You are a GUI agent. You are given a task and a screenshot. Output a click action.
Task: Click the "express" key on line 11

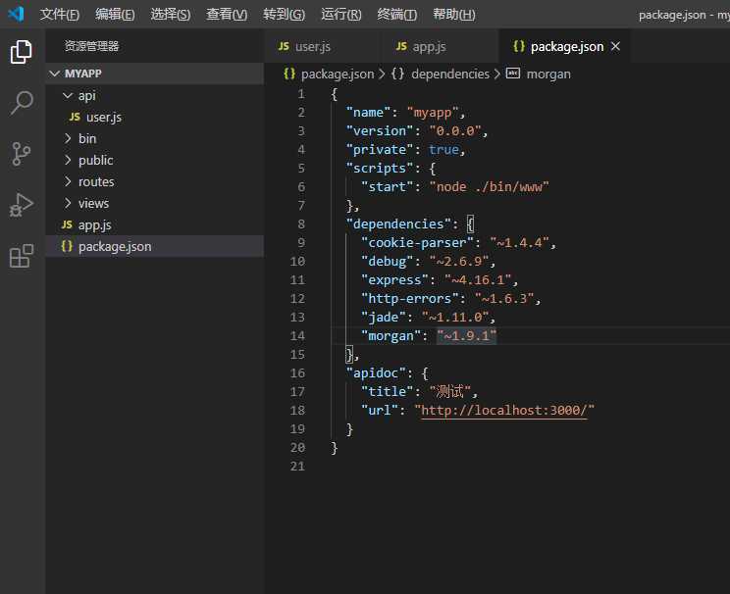coord(394,279)
